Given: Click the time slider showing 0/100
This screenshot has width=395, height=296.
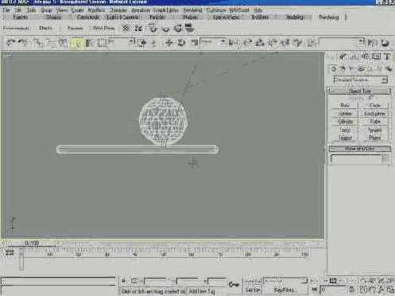Looking at the screenshot, I should coord(32,243).
